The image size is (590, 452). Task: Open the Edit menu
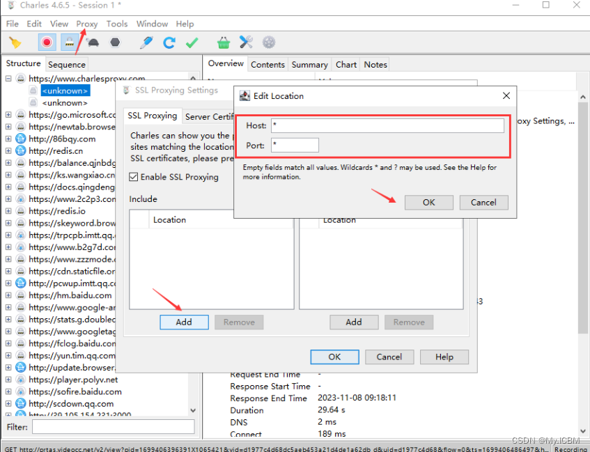(34, 24)
